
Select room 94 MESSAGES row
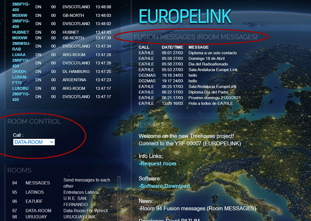[x=62, y=183]
